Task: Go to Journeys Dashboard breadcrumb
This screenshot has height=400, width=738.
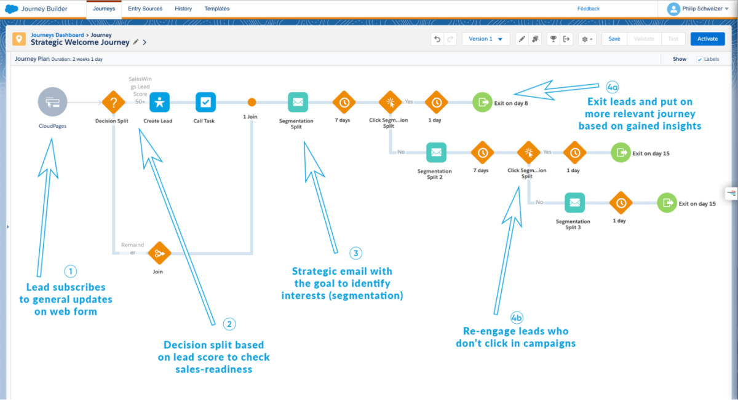Action: 57,35
